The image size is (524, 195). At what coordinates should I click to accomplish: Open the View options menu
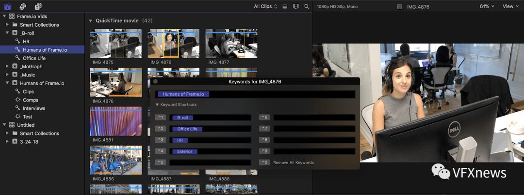pos(510,6)
